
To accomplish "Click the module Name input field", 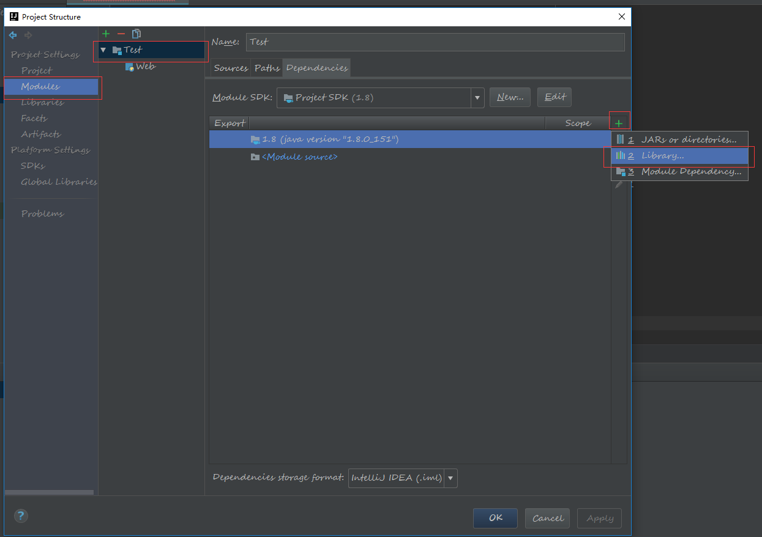I will click(x=435, y=42).
